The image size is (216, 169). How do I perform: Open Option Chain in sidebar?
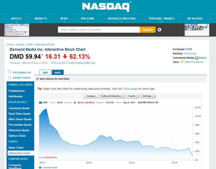(17, 136)
